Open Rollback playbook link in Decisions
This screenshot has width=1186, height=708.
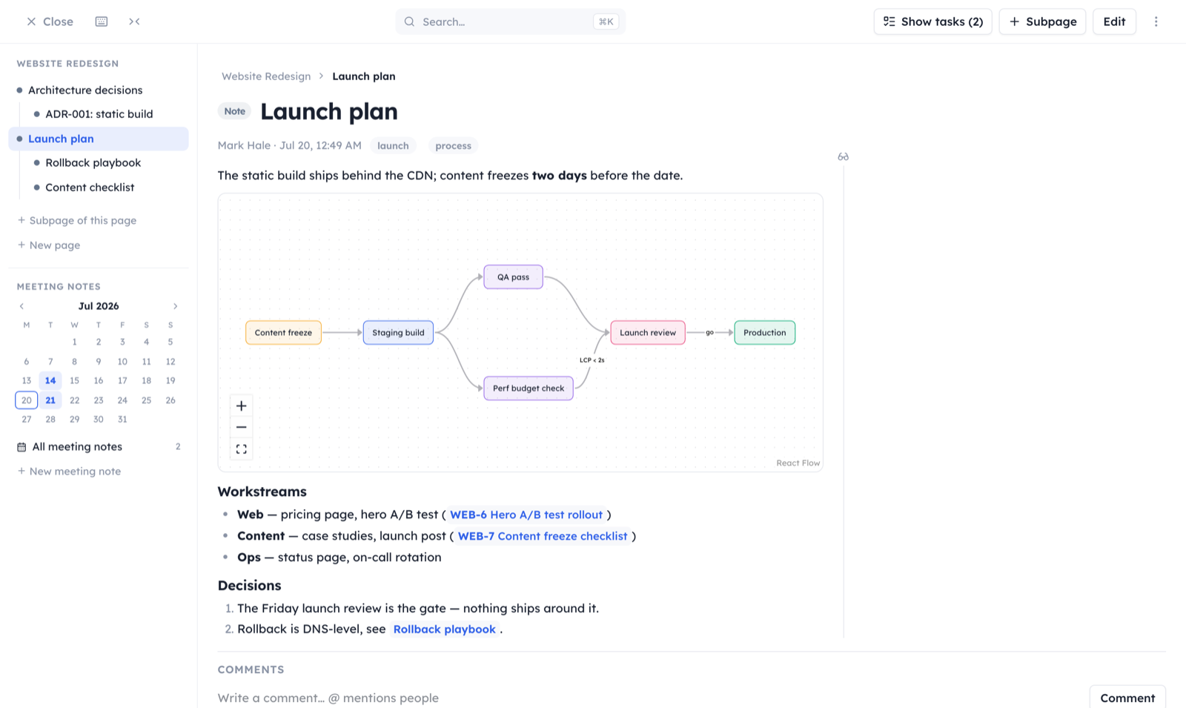[445, 629]
